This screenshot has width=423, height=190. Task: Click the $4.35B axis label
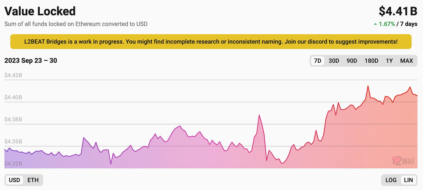tap(13, 142)
